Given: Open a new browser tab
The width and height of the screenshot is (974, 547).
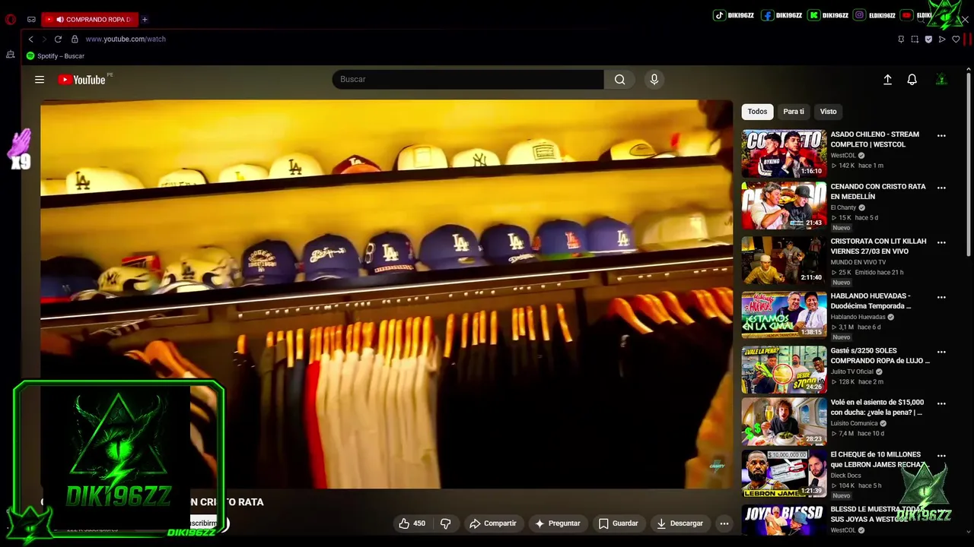Looking at the screenshot, I should point(145,19).
